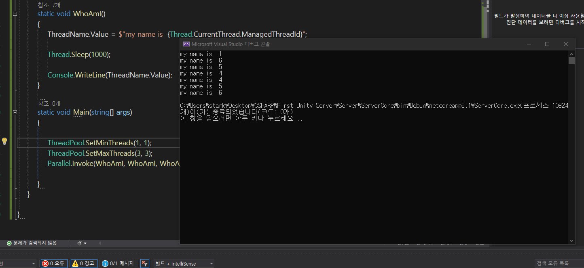Click the Main method name
This screenshot has width=584, height=268.
click(x=80, y=112)
